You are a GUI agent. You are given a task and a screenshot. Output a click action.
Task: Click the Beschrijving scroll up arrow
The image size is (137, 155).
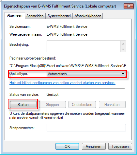click(123, 44)
